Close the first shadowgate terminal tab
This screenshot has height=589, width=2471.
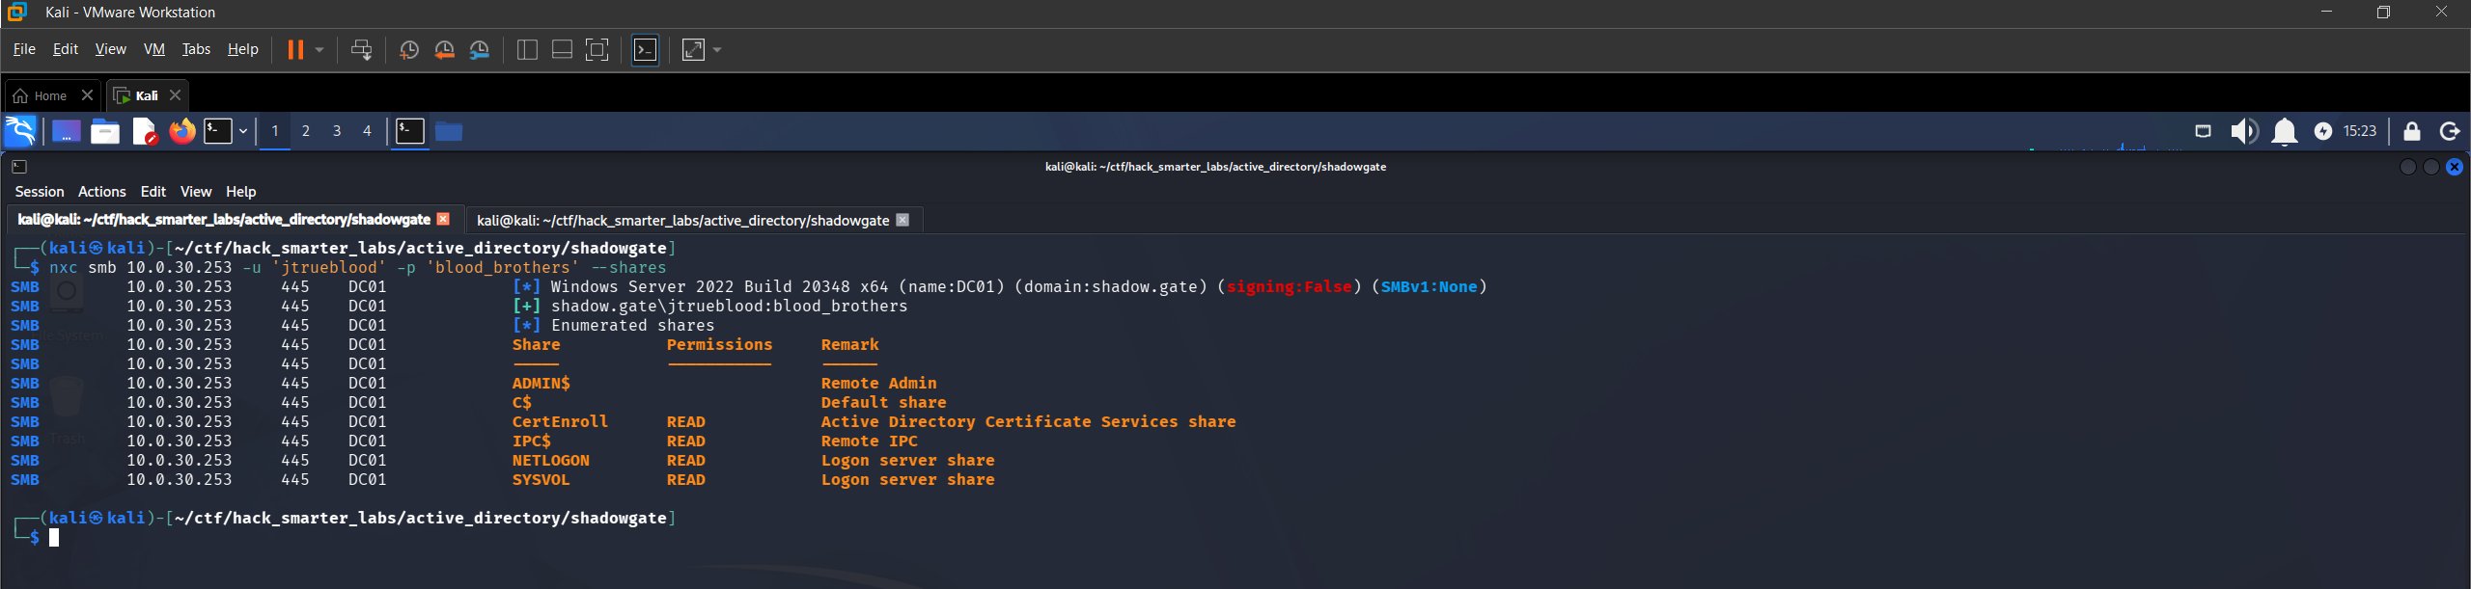coord(443,220)
